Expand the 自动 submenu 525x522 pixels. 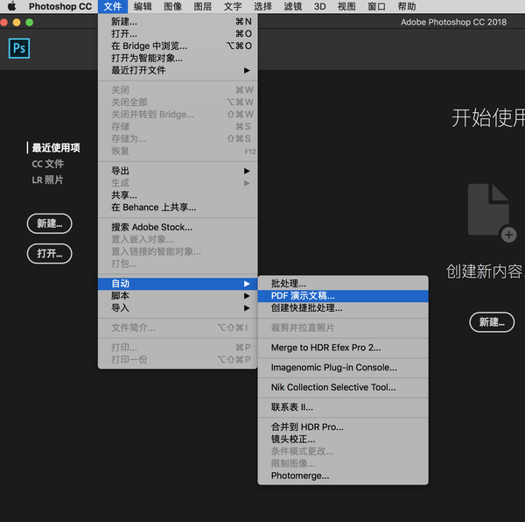pos(178,284)
